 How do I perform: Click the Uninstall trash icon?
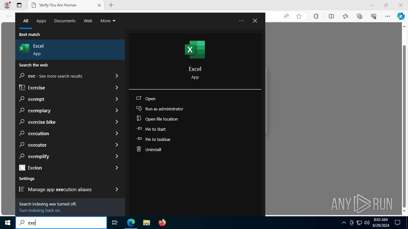click(x=139, y=149)
